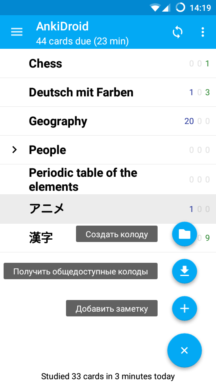The height and width of the screenshot is (384, 216).
Task: Tap the plus icon to add a note
Action: pyautogui.click(x=184, y=308)
